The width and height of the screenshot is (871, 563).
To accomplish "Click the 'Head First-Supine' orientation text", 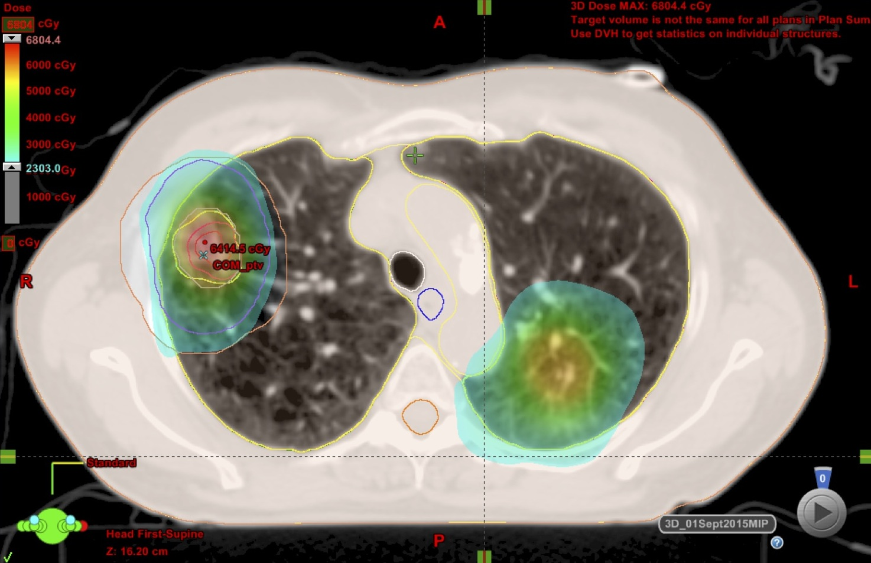I will (x=155, y=534).
